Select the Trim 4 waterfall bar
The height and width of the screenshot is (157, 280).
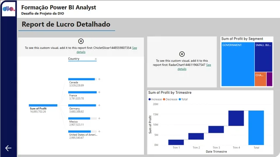point(236,118)
